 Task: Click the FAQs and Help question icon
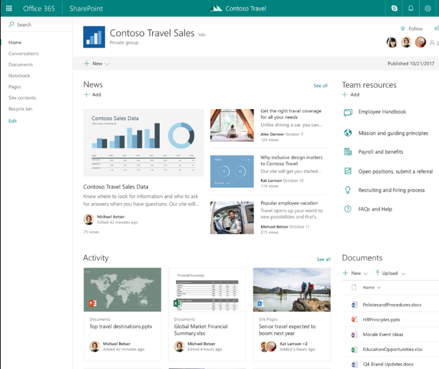click(x=347, y=209)
